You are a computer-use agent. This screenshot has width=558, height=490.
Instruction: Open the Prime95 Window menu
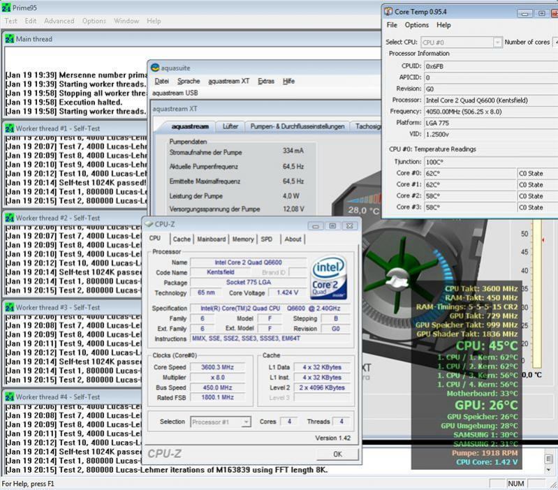[126, 21]
